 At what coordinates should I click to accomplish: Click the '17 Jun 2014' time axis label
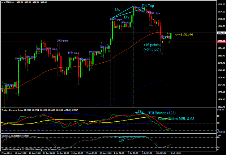pyautogui.click(x=6, y=153)
